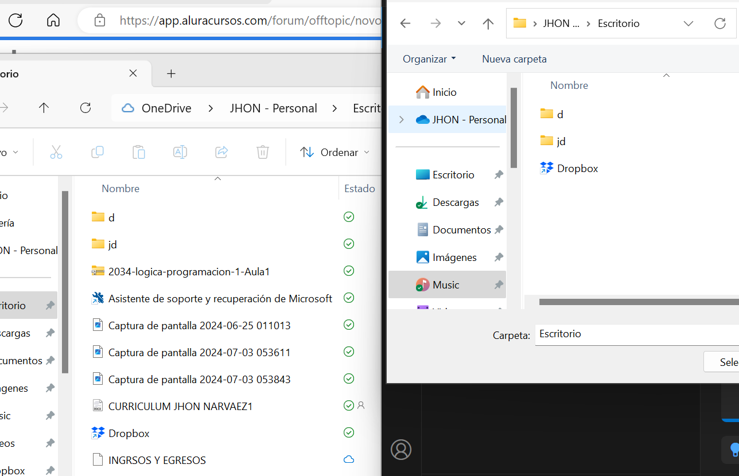
Task: Select JHON - Personal in dialog tree
Action: pos(461,120)
